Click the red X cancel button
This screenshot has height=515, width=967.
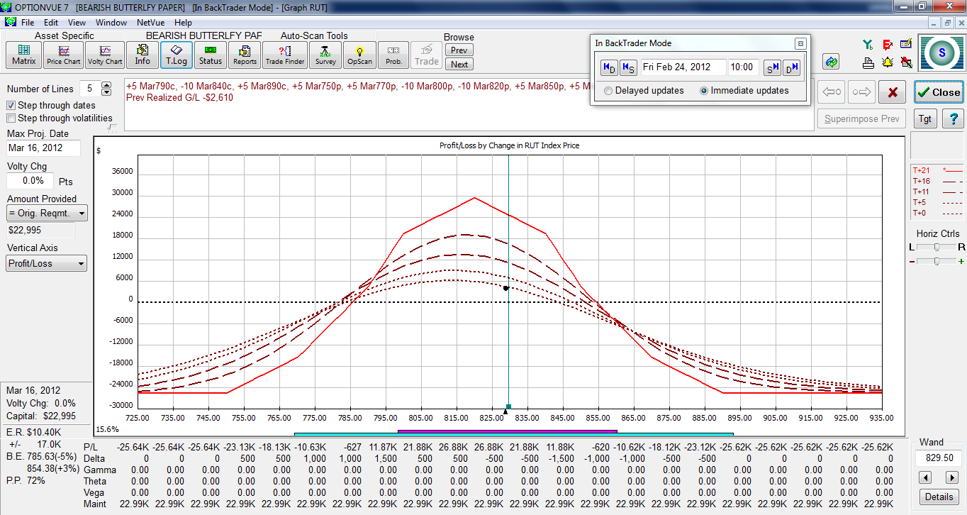[893, 92]
